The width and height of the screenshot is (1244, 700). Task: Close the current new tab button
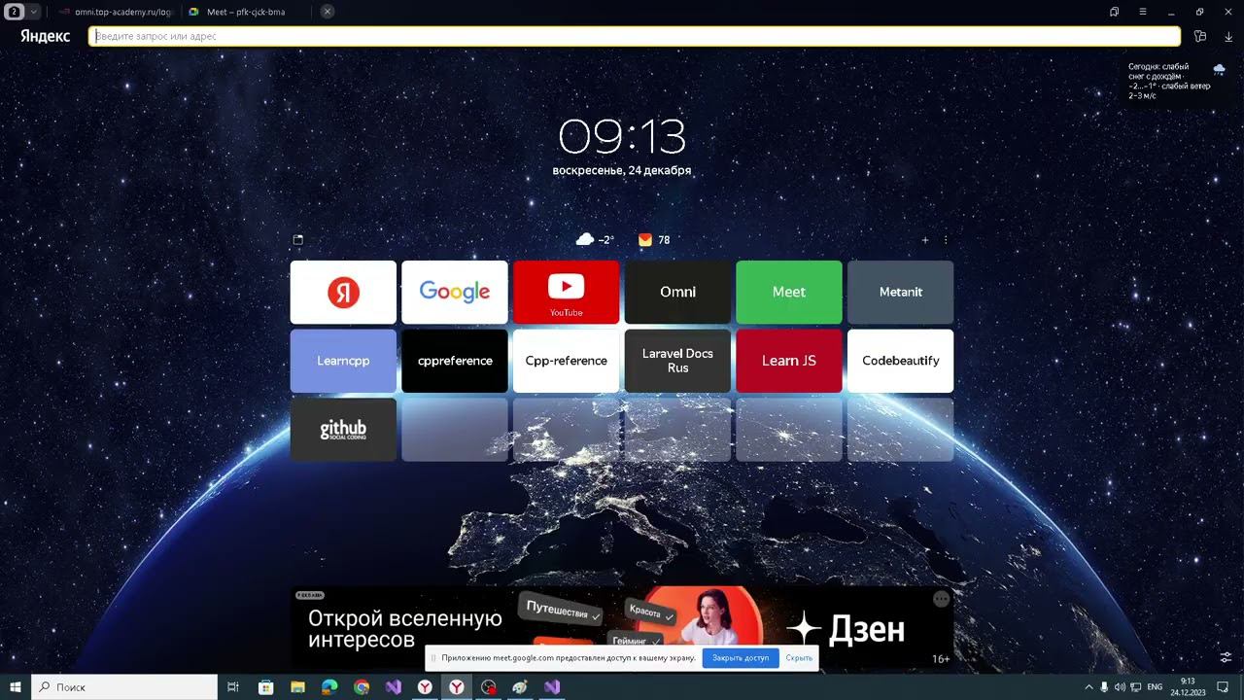328,12
